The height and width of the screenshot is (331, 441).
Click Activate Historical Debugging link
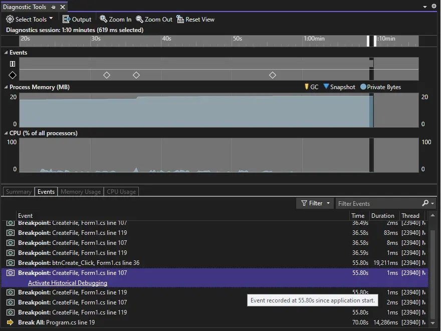pos(68,283)
